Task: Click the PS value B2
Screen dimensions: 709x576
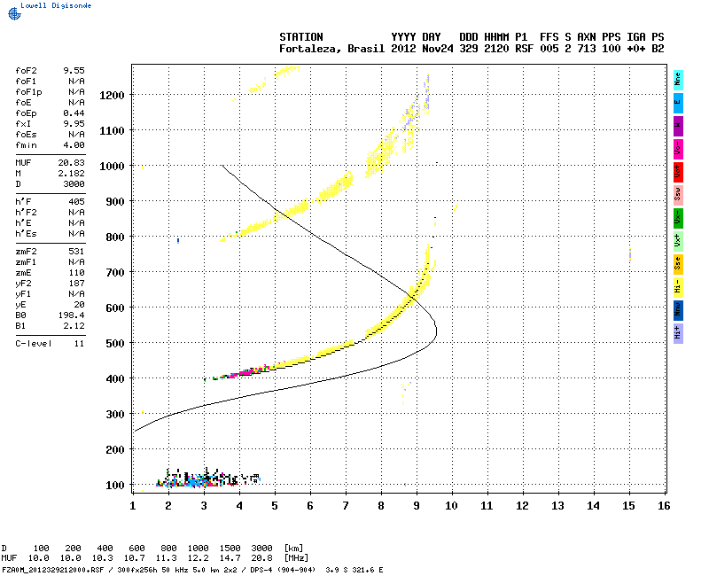Action: click(658, 49)
